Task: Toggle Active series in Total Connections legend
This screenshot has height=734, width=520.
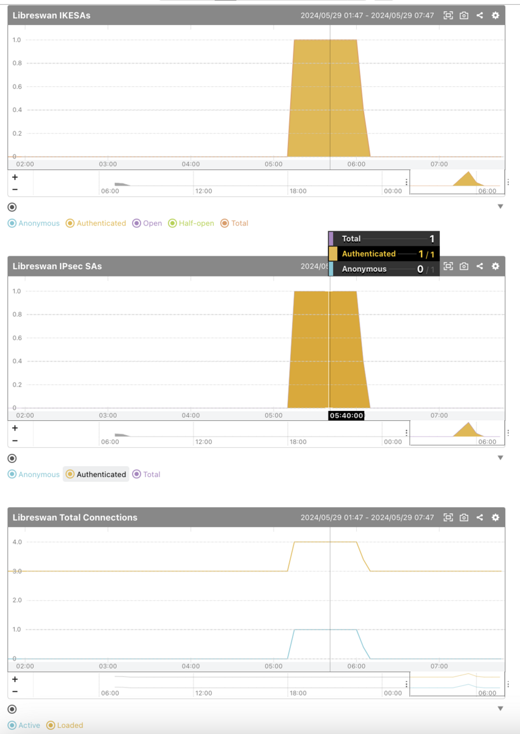Action: coord(24,725)
